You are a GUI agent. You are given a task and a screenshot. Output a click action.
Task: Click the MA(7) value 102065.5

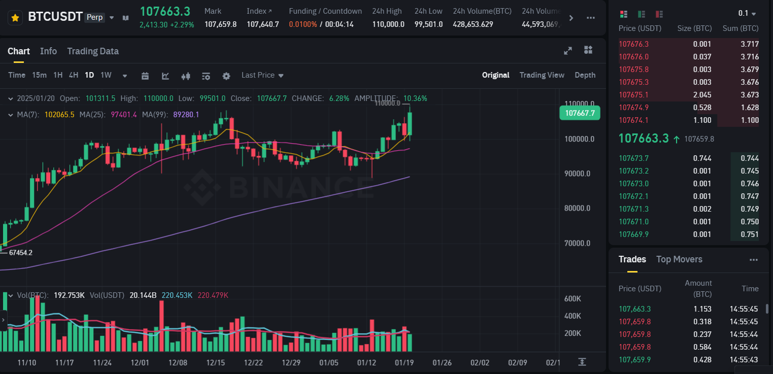59,115
